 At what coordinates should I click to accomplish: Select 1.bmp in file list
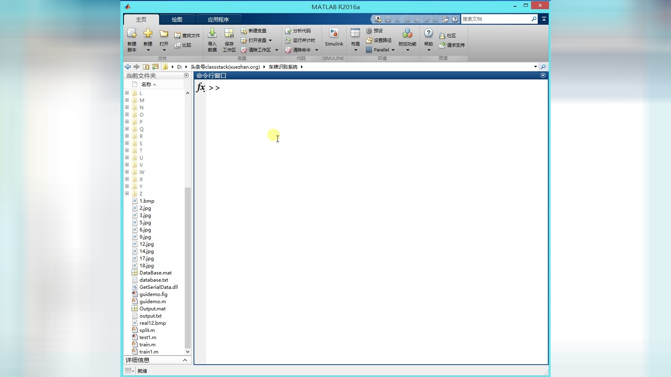[147, 201]
